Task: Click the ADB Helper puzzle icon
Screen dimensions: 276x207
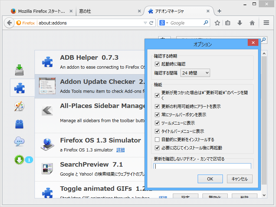Action: 47,62
